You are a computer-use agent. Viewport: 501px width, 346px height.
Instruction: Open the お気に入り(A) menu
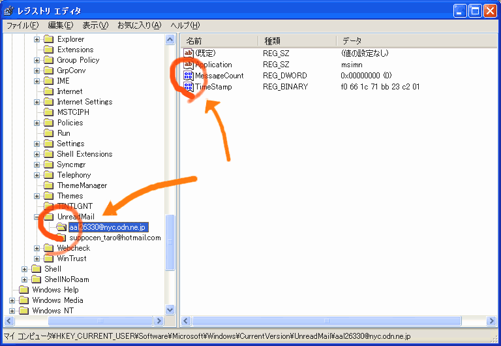click(x=140, y=25)
